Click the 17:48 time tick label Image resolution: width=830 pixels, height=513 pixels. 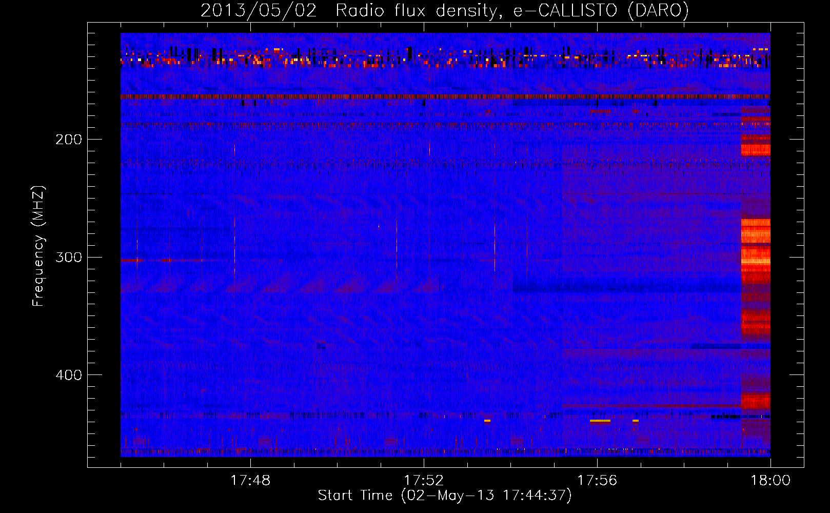(250, 481)
